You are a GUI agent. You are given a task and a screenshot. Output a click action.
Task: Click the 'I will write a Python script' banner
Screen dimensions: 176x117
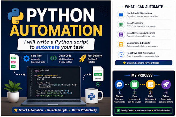pos(56,44)
